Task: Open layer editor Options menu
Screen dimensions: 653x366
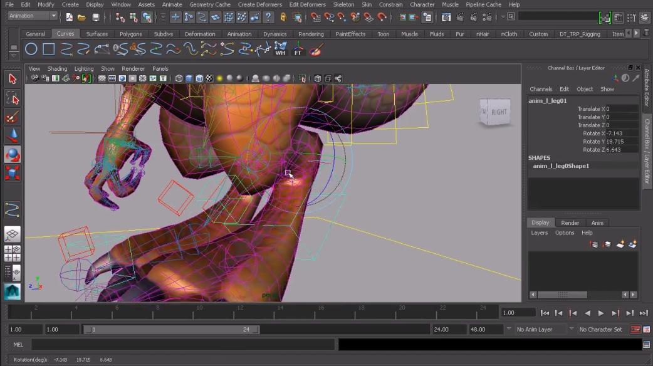Action: coord(564,233)
